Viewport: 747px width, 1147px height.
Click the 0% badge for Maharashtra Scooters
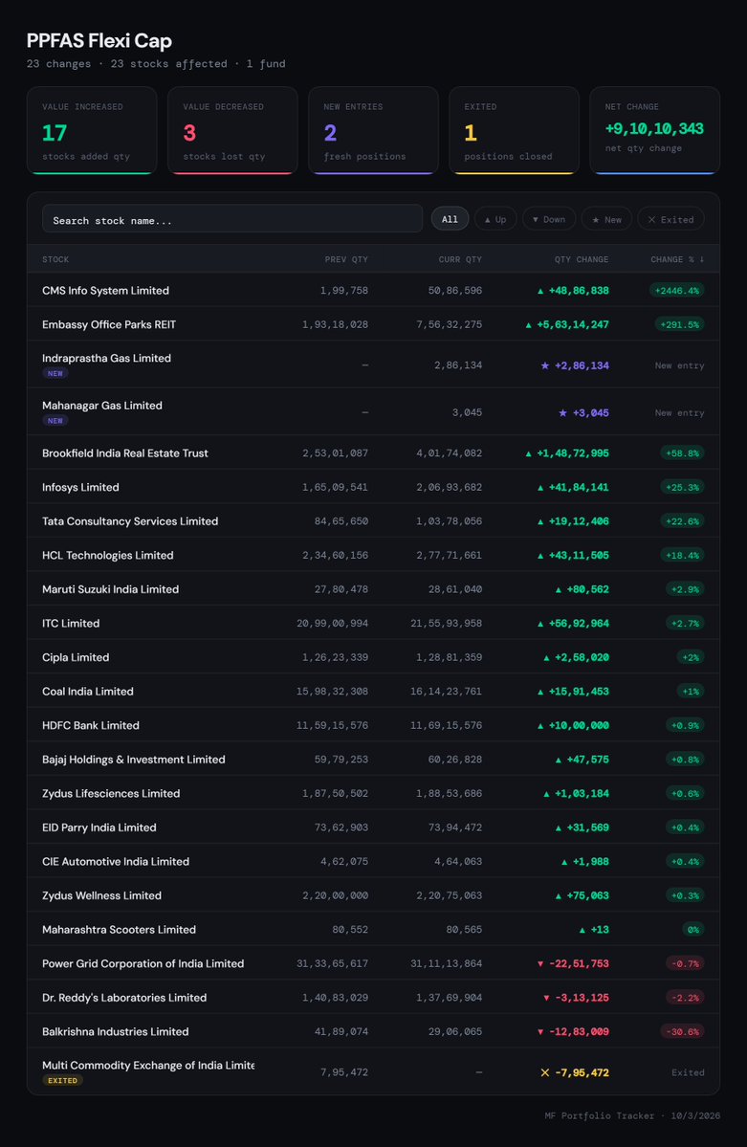[692, 930]
